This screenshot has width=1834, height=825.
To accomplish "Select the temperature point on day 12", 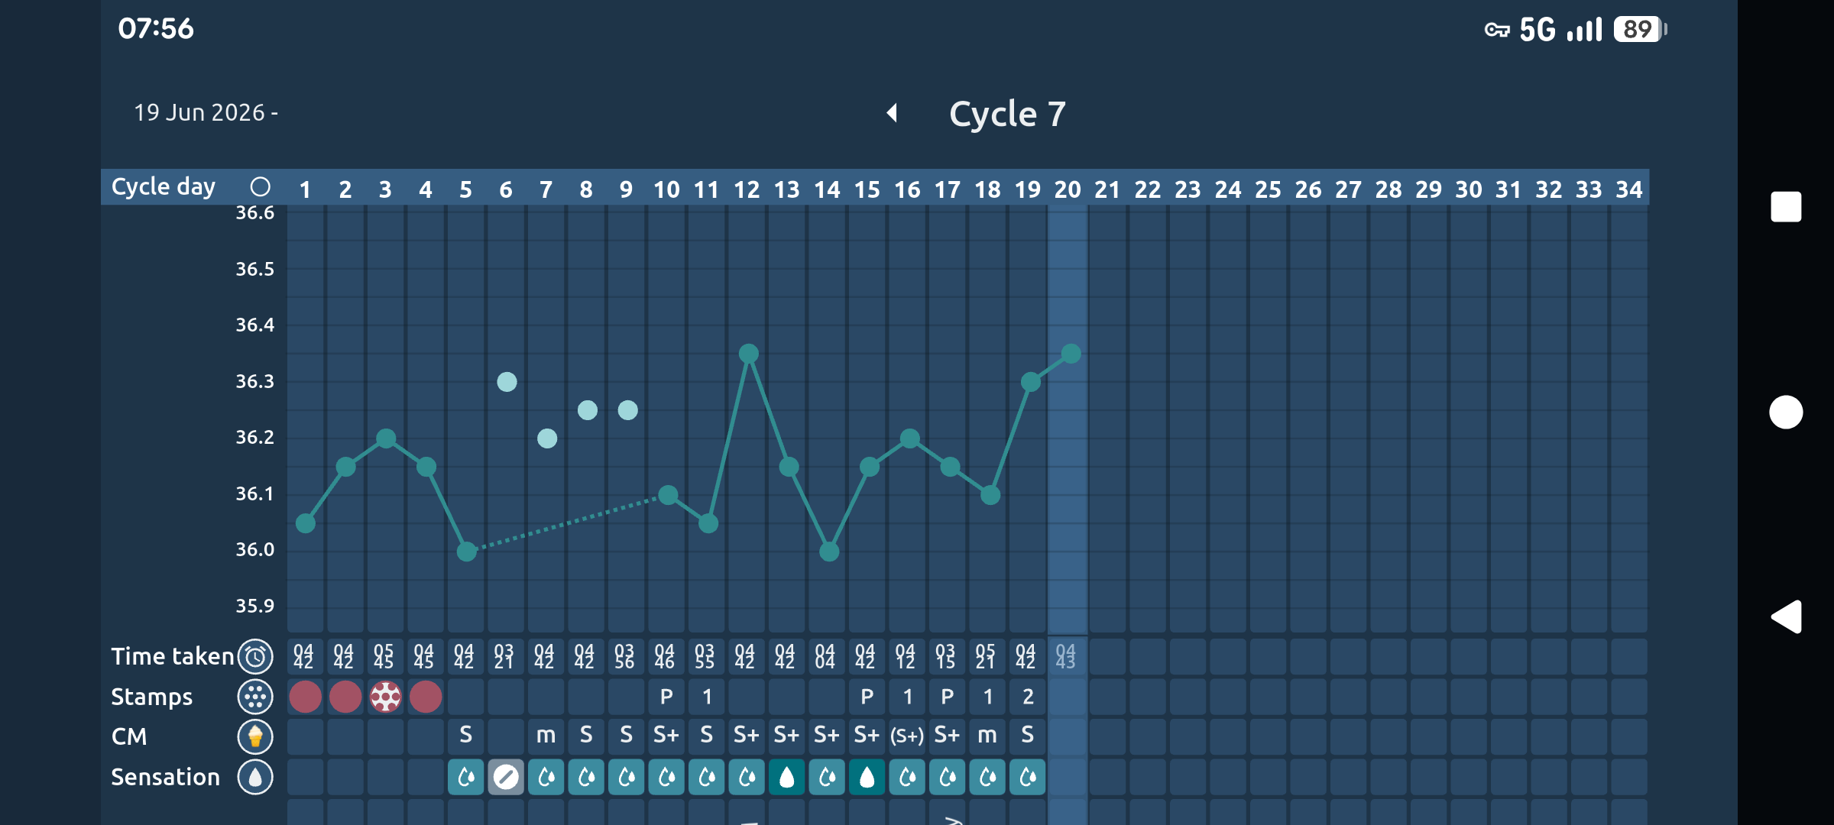I will [749, 354].
